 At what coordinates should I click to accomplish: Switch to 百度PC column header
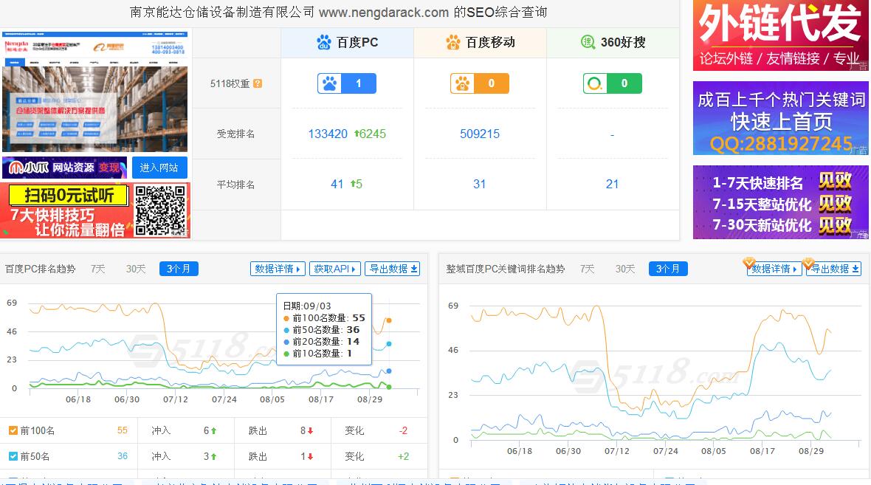click(347, 42)
